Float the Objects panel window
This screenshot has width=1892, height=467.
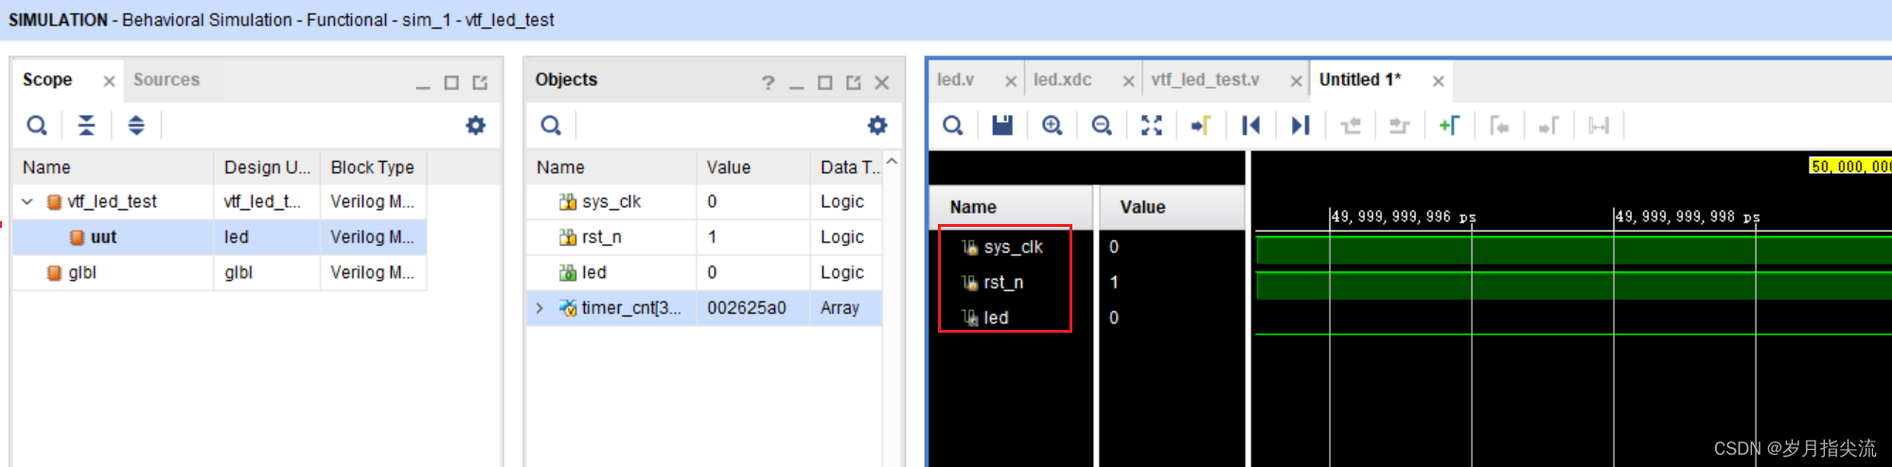[854, 83]
